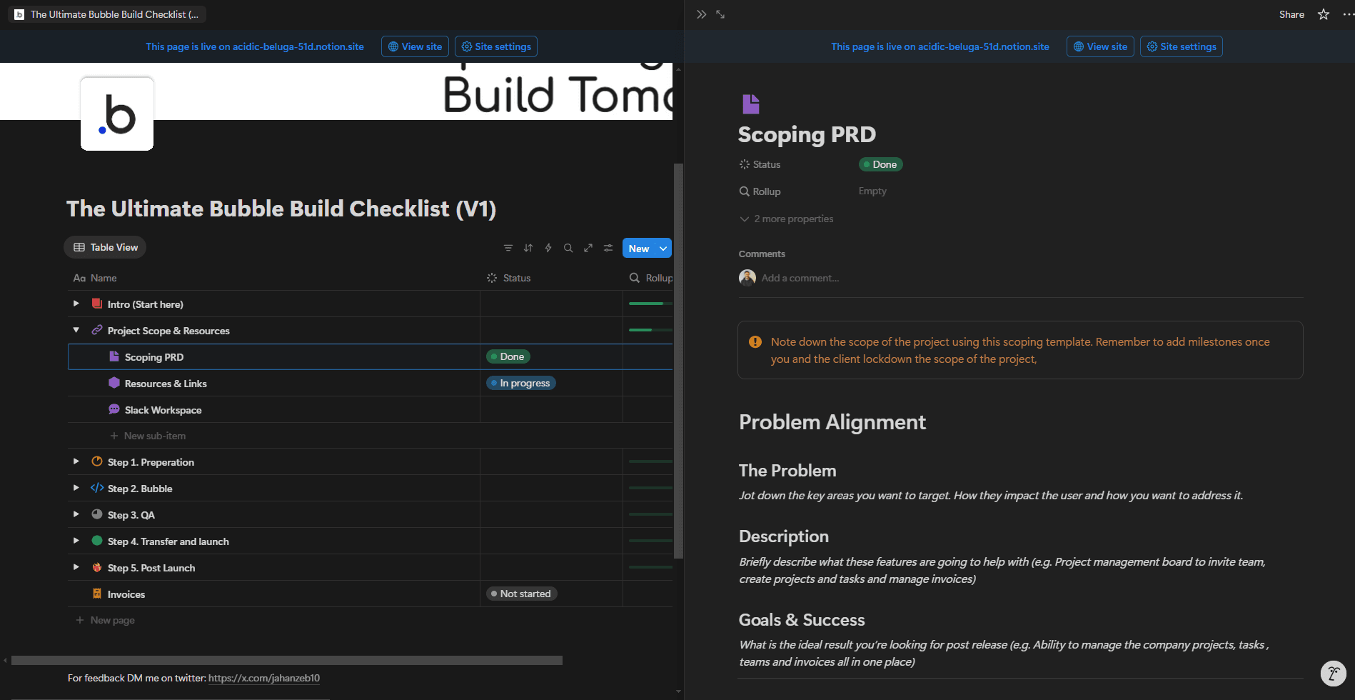Favorite the page with star icon
Viewport: 1355px width, 700px height.
pyautogui.click(x=1324, y=14)
